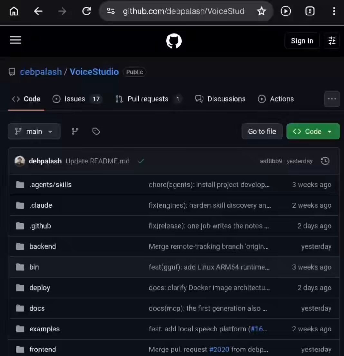Screen dimensions: 344x356
Task: Open pull request link #2020 in frontend row
Action: pos(219,349)
